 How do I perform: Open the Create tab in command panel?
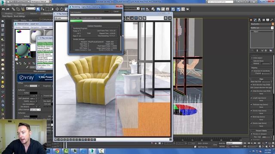(251, 20)
